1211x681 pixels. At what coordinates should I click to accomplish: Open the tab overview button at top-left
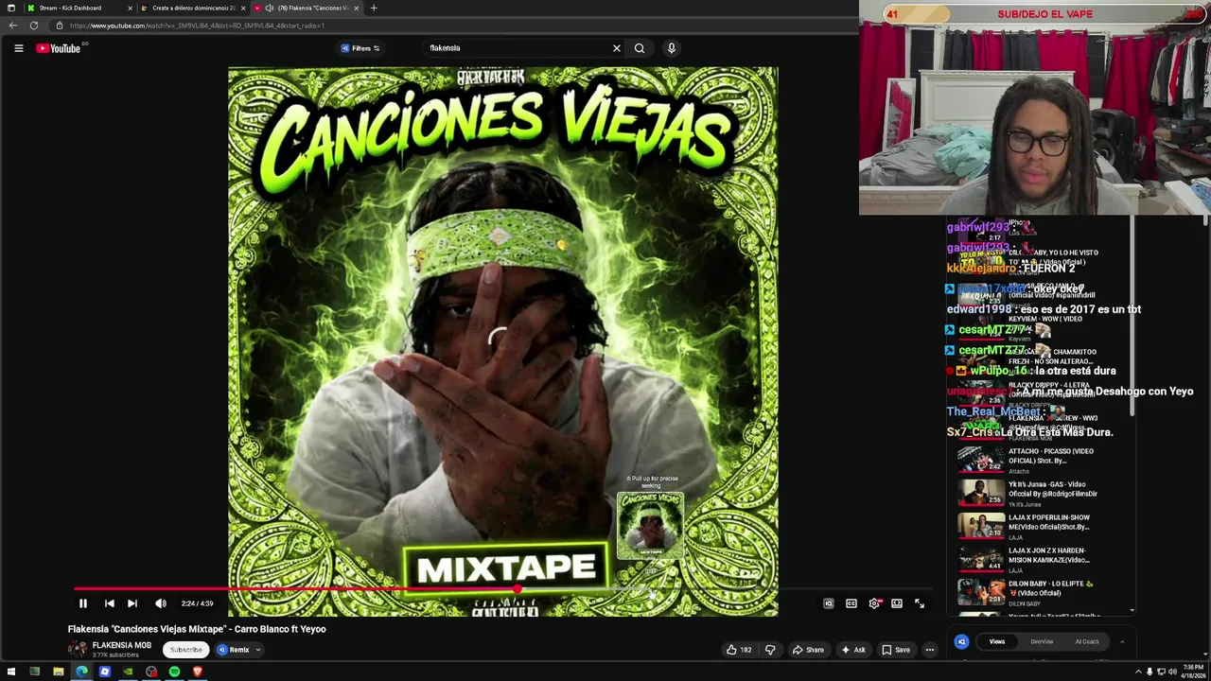(10, 8)
